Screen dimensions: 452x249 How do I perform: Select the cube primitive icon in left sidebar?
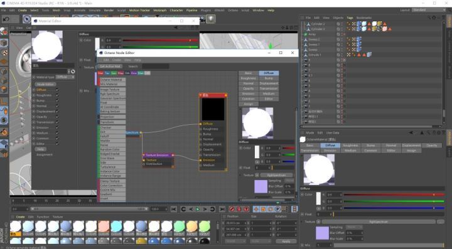point(4,43)
